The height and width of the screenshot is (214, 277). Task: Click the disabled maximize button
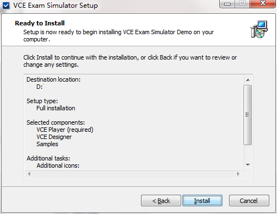pyautogui.click(x=242, y=3)
